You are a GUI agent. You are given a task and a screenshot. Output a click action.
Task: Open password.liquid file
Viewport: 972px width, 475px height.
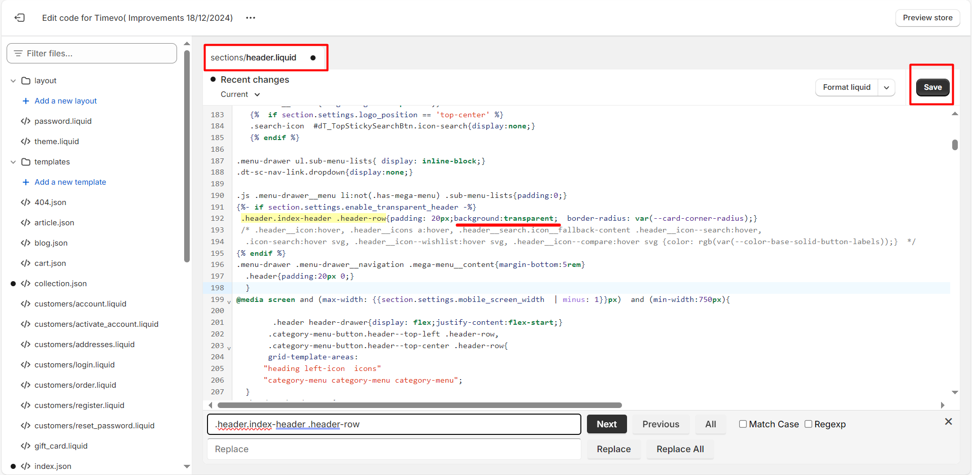(x=63, y=121)
